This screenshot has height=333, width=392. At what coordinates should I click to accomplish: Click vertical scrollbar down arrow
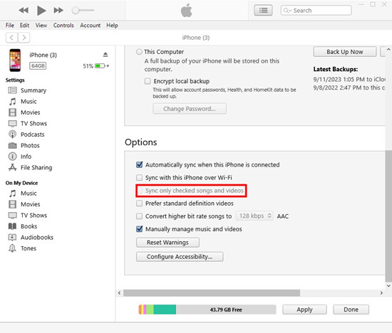(x=388, y=286)
